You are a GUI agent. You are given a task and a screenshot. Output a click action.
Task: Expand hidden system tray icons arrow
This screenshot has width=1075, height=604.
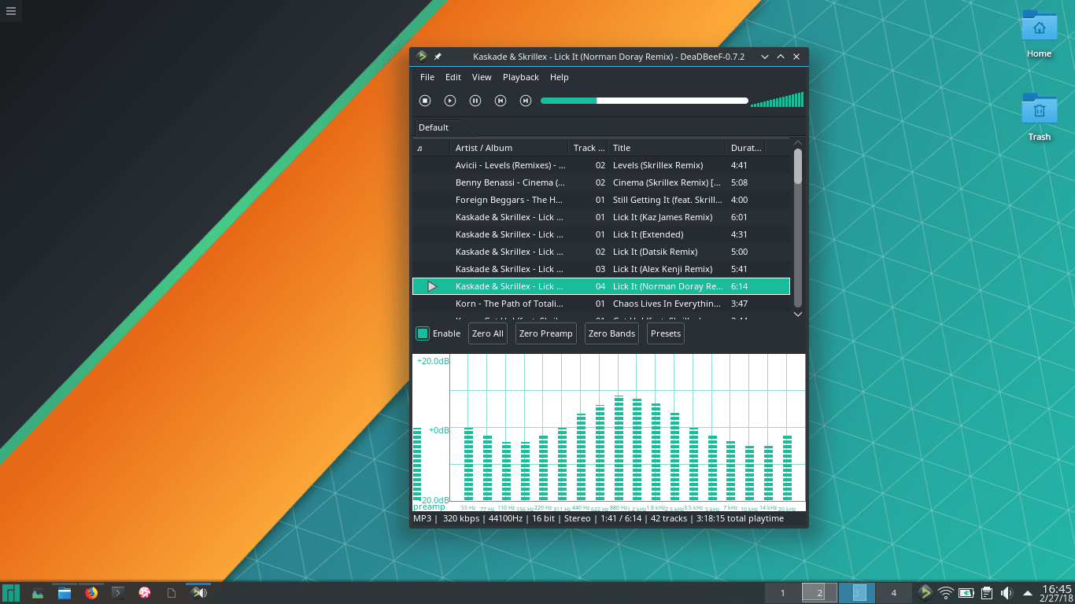[1027, 593]
